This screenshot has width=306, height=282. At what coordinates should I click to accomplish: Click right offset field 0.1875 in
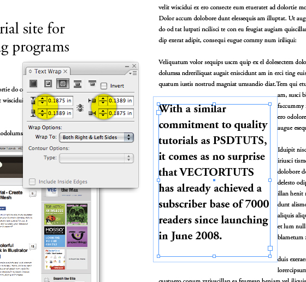121,113
